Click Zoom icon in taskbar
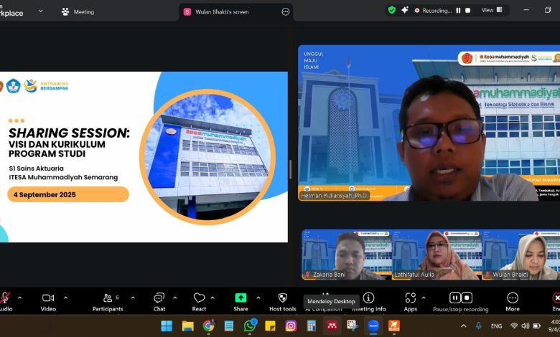The width and height of the screenshot is (560, 337). [x=373, y=326]
